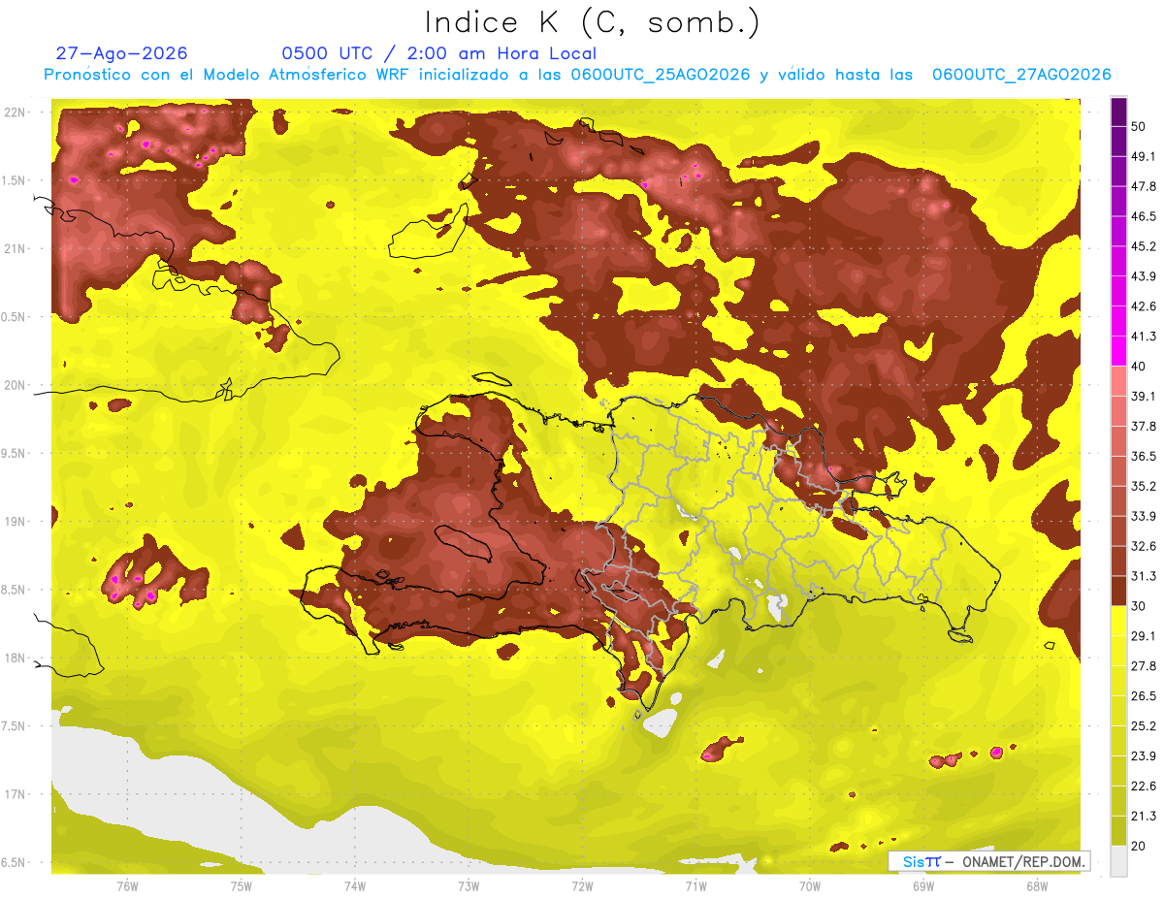1164x899 pixels.
Task: Select the legend value '30'
Action: pos(1140,606)
